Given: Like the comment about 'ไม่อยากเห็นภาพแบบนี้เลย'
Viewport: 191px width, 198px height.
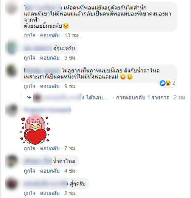Looking at the screenshot, I should [30, 86].
